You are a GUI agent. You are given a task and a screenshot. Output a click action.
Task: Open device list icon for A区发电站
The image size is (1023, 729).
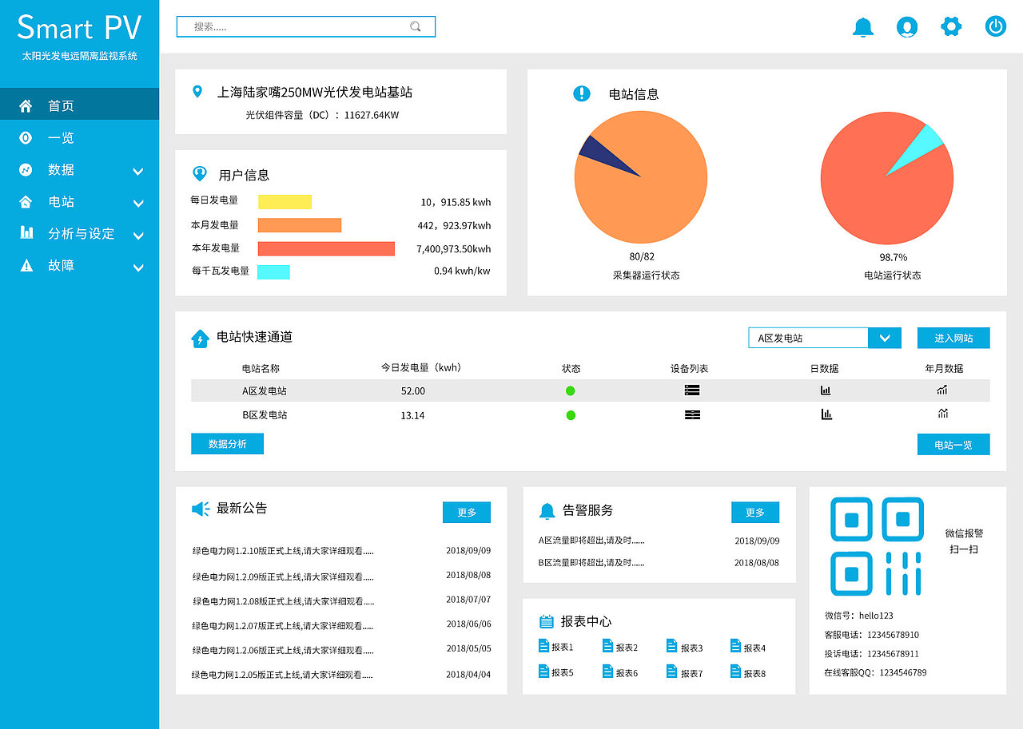point(692,390)
